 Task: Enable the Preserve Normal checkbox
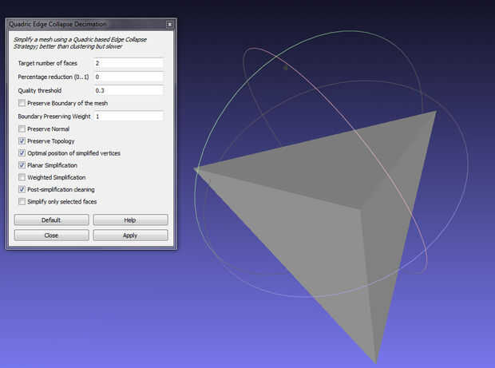pos(22,129)
